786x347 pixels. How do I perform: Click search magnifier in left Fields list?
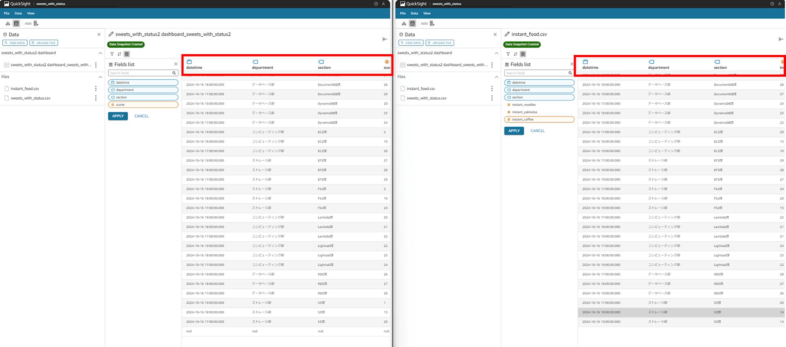click(174, 73)
